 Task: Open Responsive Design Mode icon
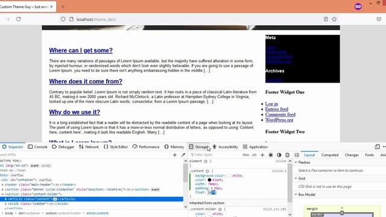pos(377,147)
